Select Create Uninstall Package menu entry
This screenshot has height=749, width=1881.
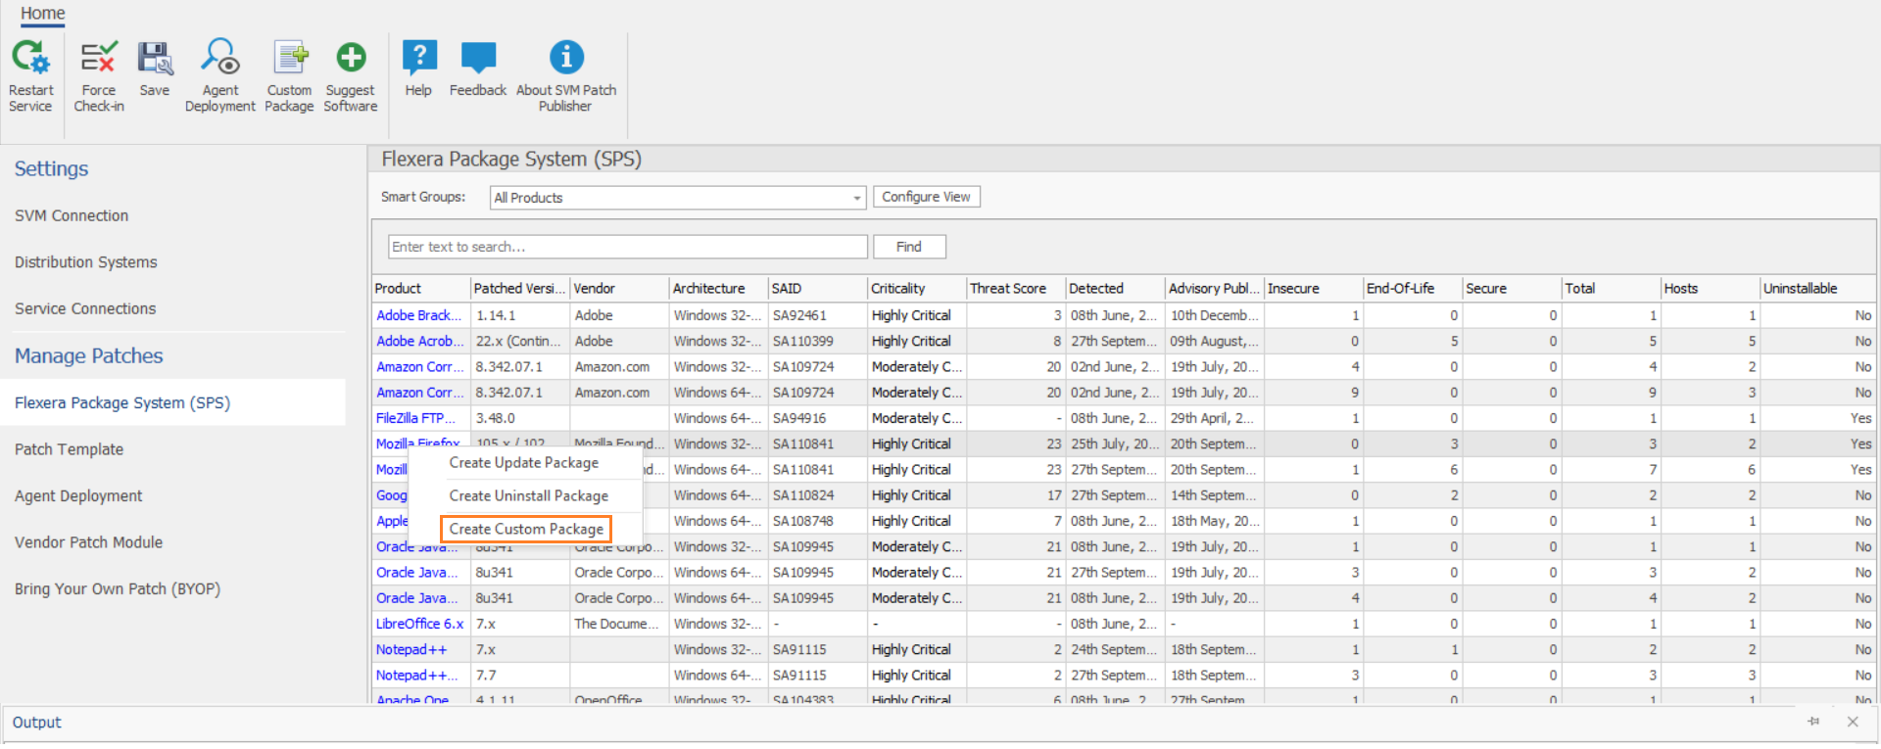click(x=528, y=496)
